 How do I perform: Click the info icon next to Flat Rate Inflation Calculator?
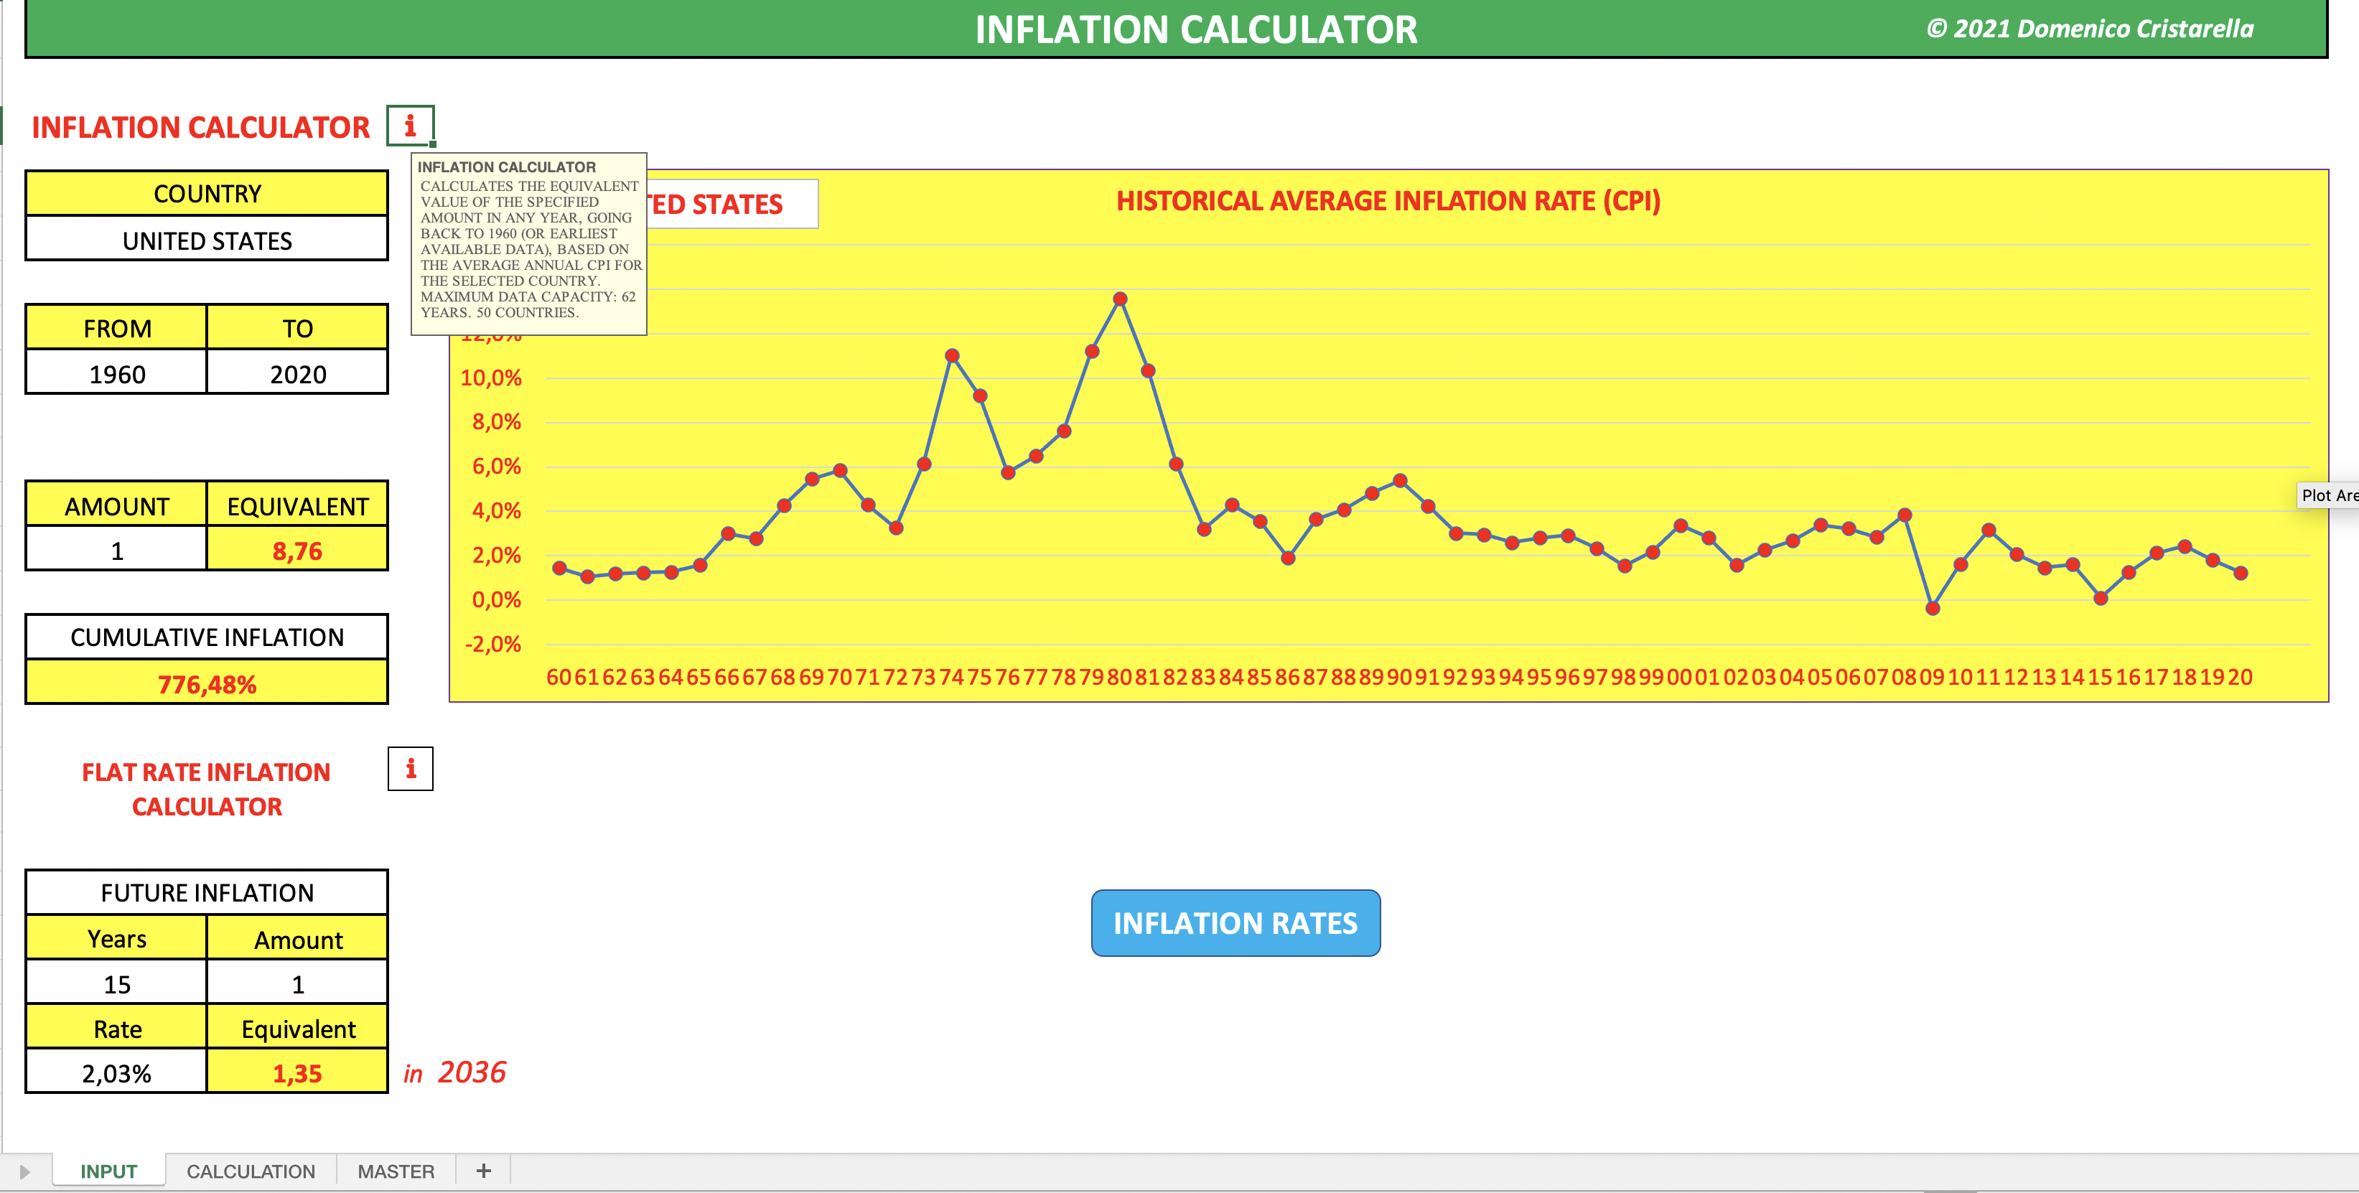pyautogui.click(x=410, y=768)
